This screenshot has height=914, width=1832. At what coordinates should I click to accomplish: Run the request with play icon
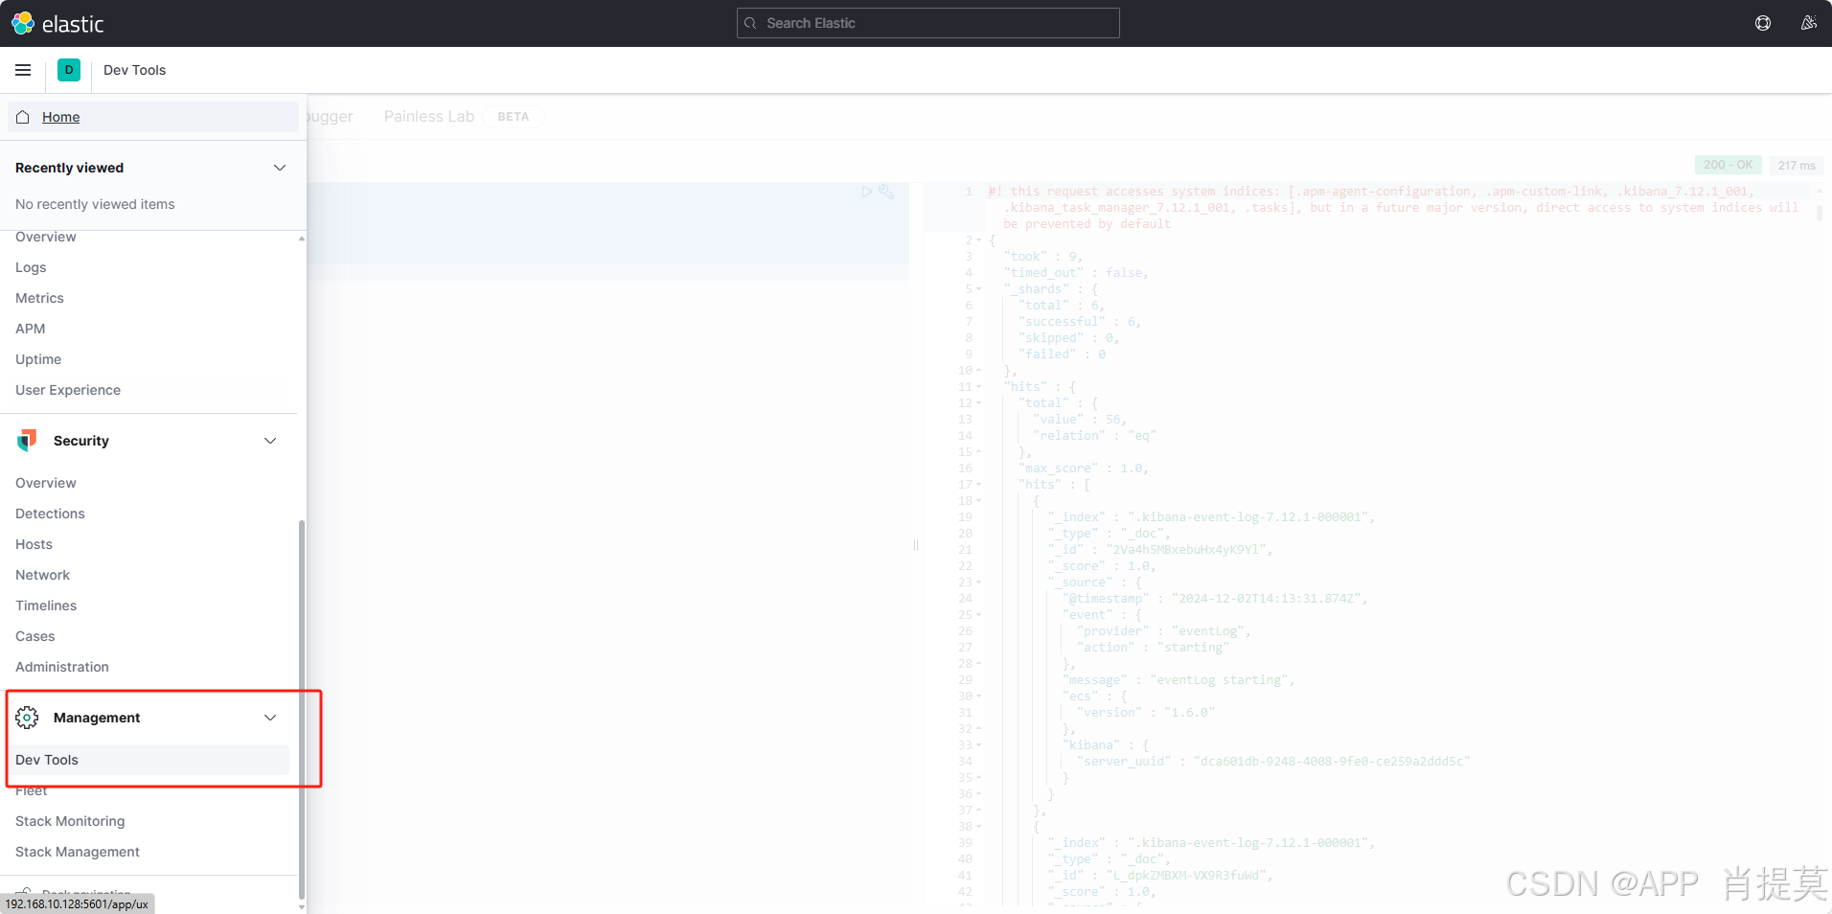pos(867,192)
